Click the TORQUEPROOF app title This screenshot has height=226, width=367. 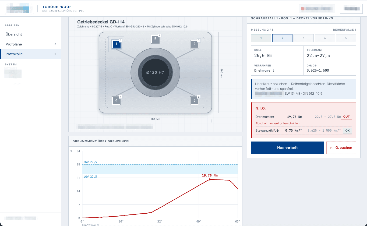pos(57,7)
